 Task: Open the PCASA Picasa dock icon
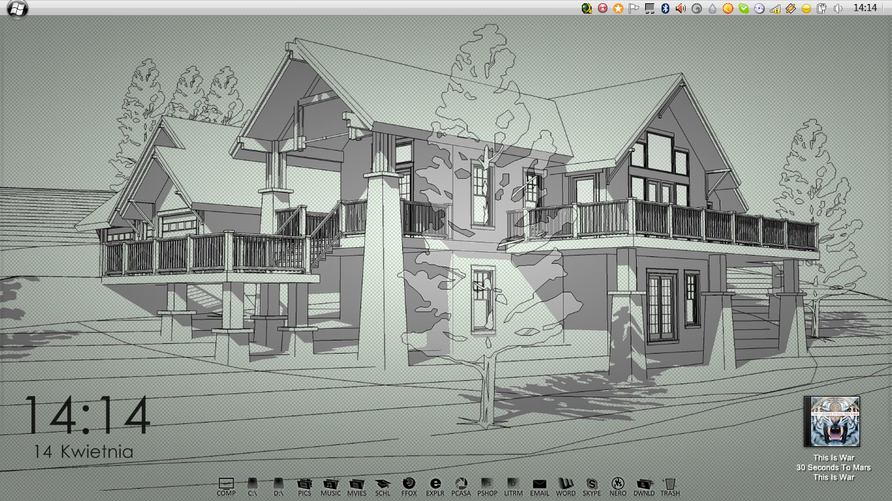click(x=461, y=484)
